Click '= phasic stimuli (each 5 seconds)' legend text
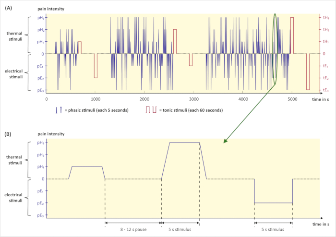The image size is (336, 237). (96, 110)
